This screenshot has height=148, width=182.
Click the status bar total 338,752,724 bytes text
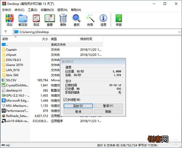click(x=127, y=145)
